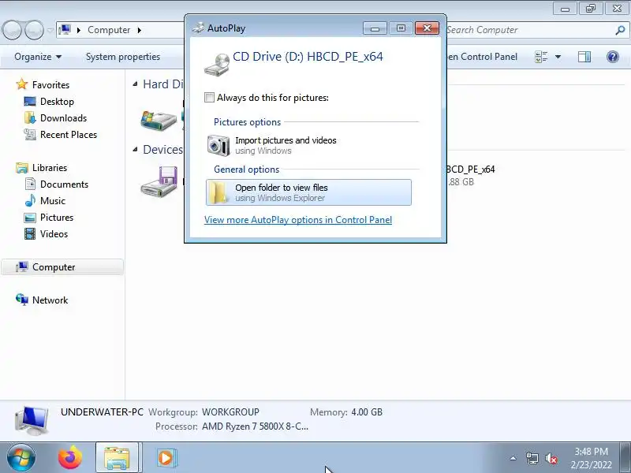
Task: Click Computer in the address bar
Action: click(109, 30)
